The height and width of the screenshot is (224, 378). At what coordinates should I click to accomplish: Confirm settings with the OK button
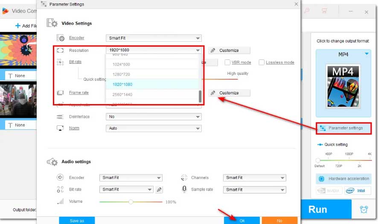tap(242, 221)
